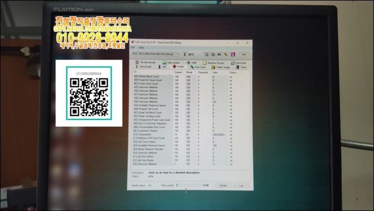The image size is (374, 211).
Task: Click the HD Tune Pro title bar icon
Action: 133,42
